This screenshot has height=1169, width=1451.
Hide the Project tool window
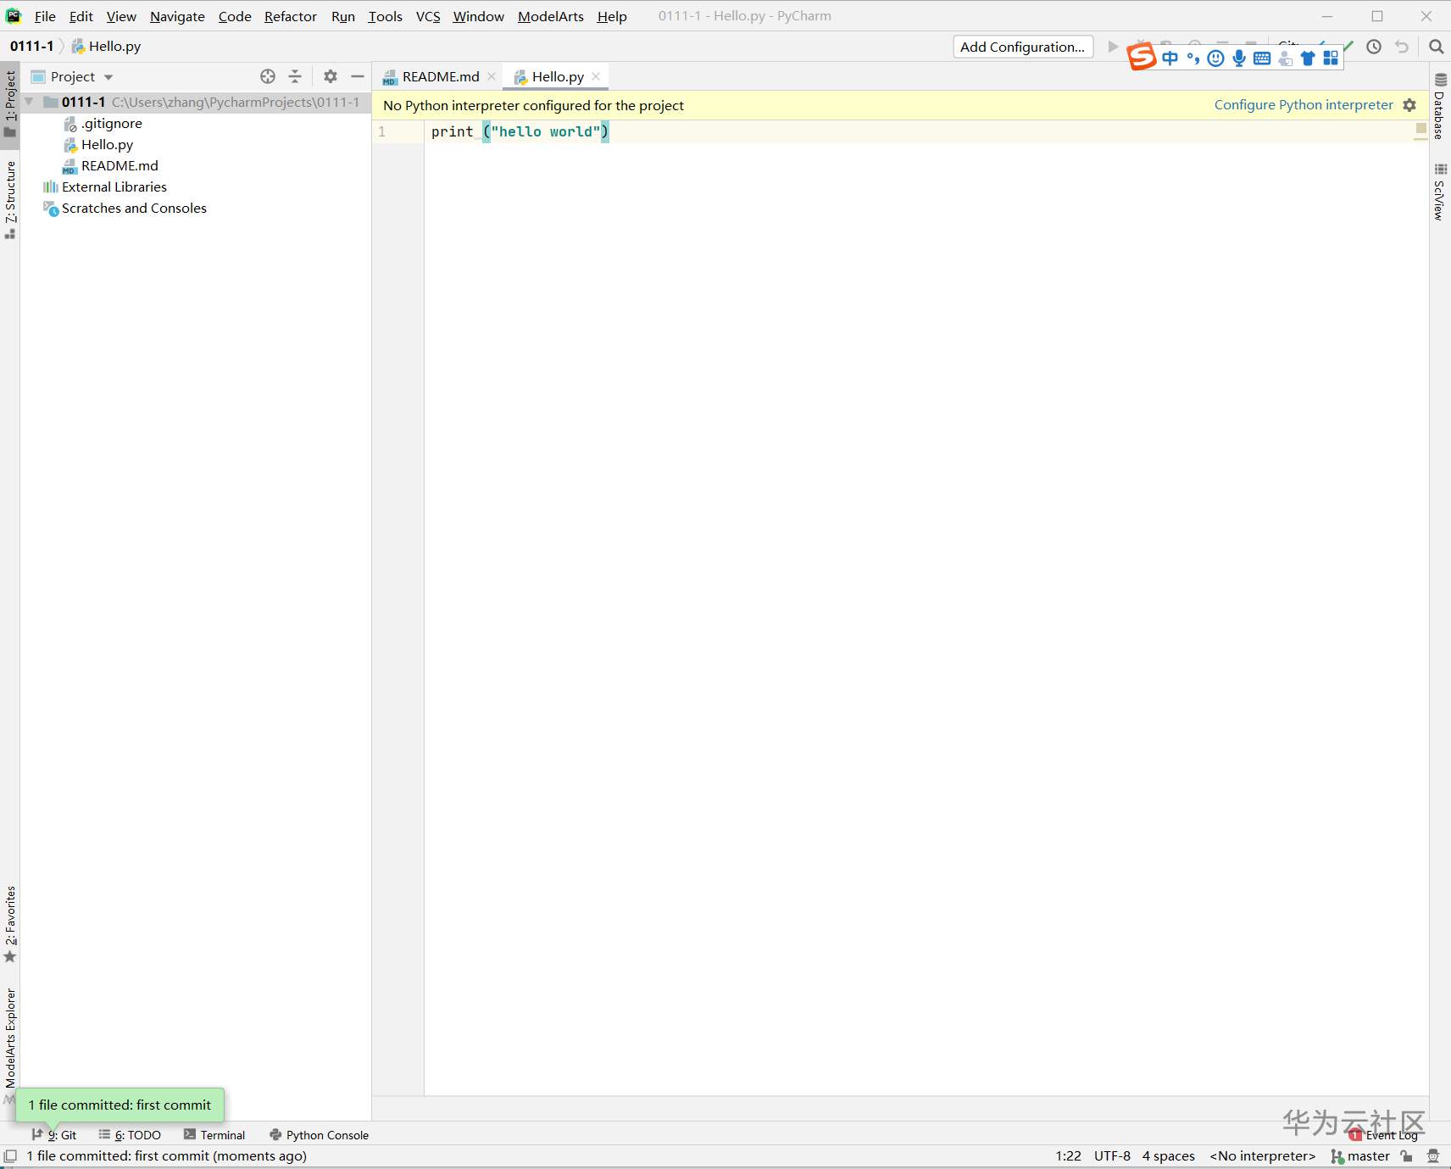[x=358, y=76]
